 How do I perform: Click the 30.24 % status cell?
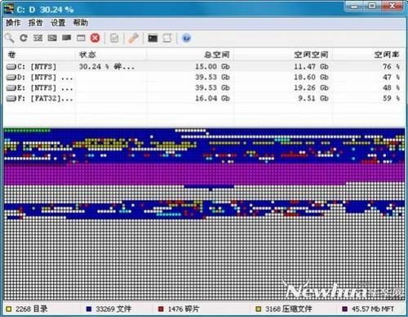106,66
